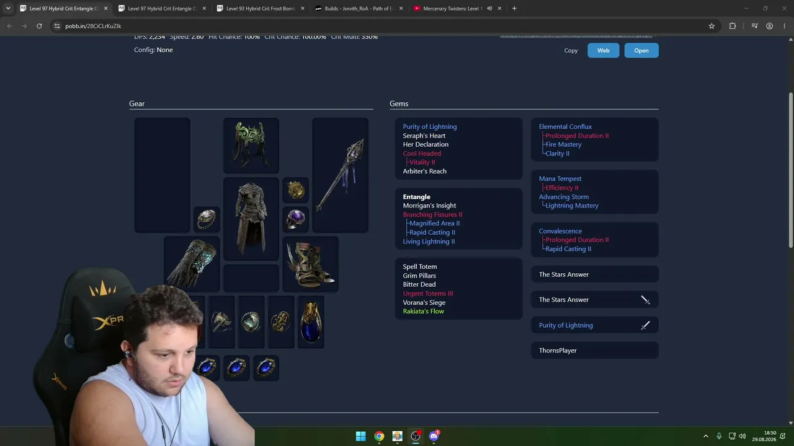Viewport: 794px width, 446px height.
Task: Open the winged sandals boots item
Action: pyautogui.click(x=310, y=264)
